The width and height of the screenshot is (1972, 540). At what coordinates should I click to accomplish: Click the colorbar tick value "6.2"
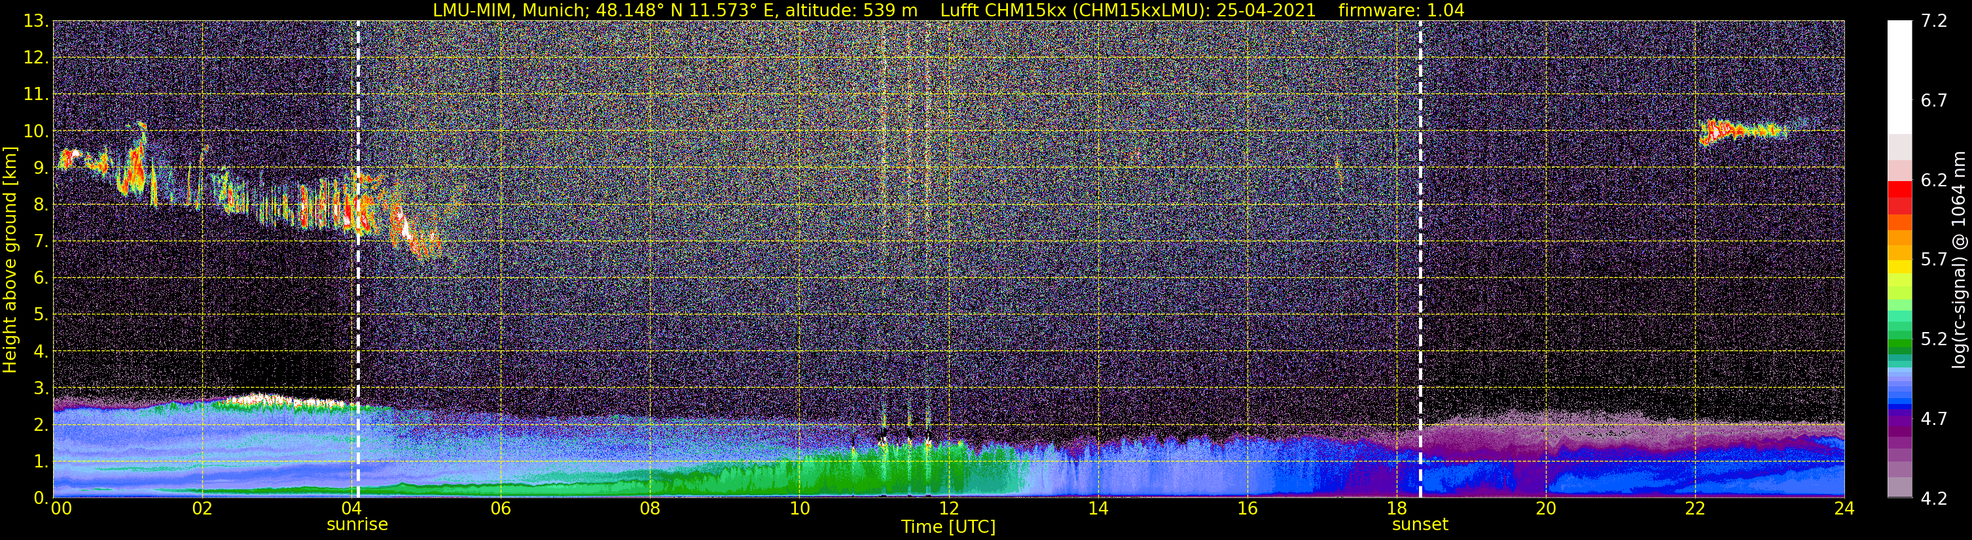1934,180
